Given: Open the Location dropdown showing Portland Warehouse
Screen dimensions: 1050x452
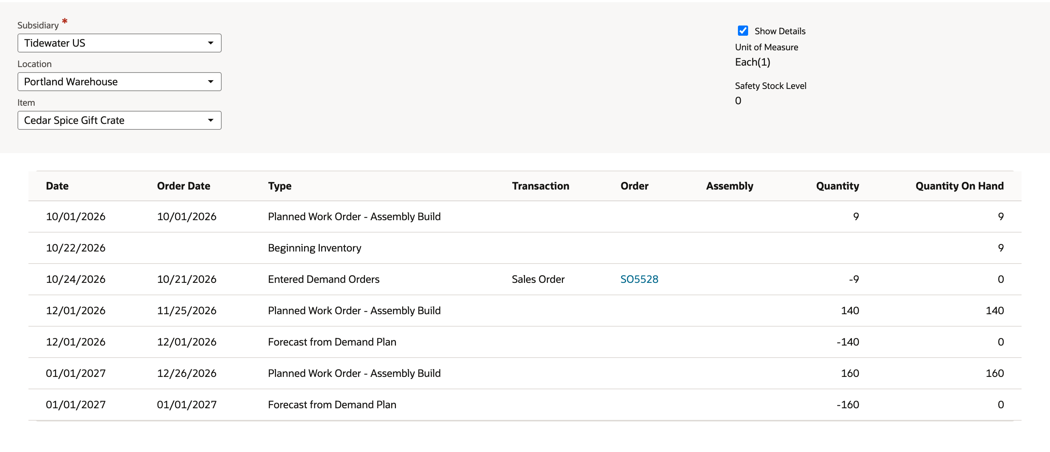Looking at the screenshot, I should 120,82.
